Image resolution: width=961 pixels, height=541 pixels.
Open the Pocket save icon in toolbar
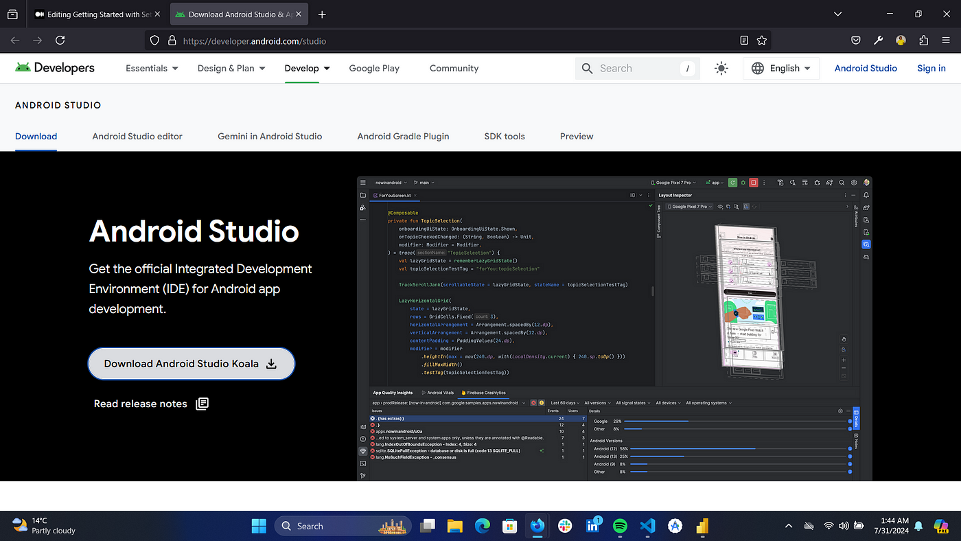tap(856, 41)
